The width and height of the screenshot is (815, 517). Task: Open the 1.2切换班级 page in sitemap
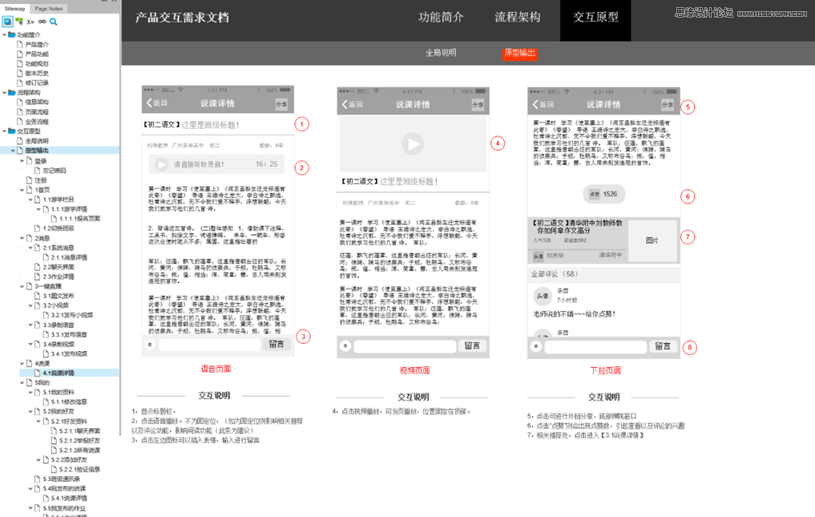point(59,228)
